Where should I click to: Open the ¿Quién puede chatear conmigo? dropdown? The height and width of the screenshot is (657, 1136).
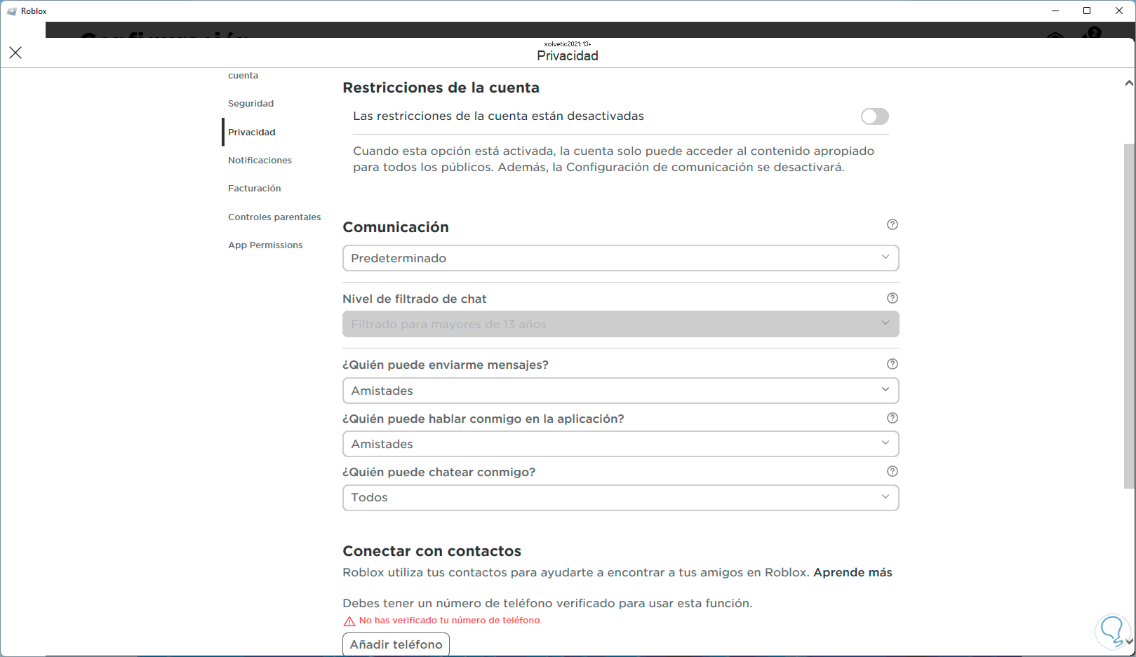click(621, 498)
